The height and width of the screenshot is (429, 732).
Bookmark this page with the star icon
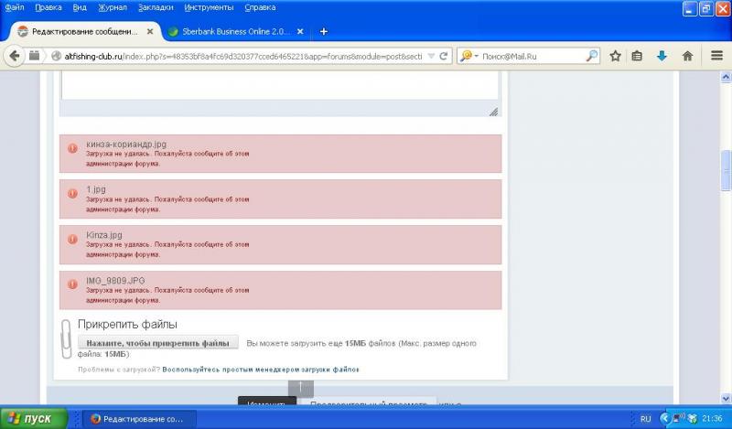(616, 55)
